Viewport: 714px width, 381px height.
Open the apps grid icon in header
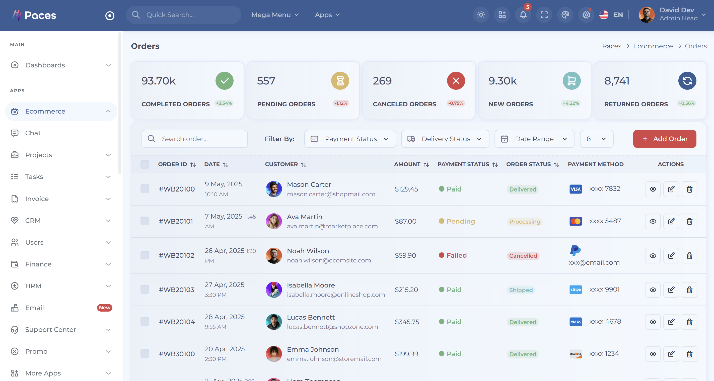[x=502, y=15]
